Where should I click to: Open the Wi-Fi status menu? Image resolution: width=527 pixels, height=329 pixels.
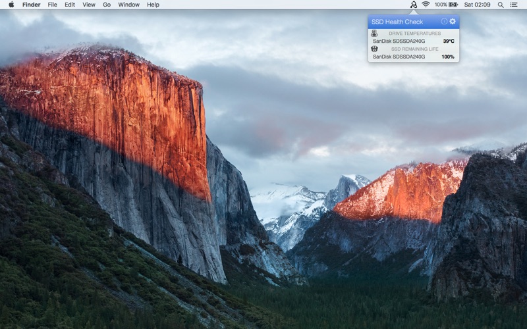(426, 5)
